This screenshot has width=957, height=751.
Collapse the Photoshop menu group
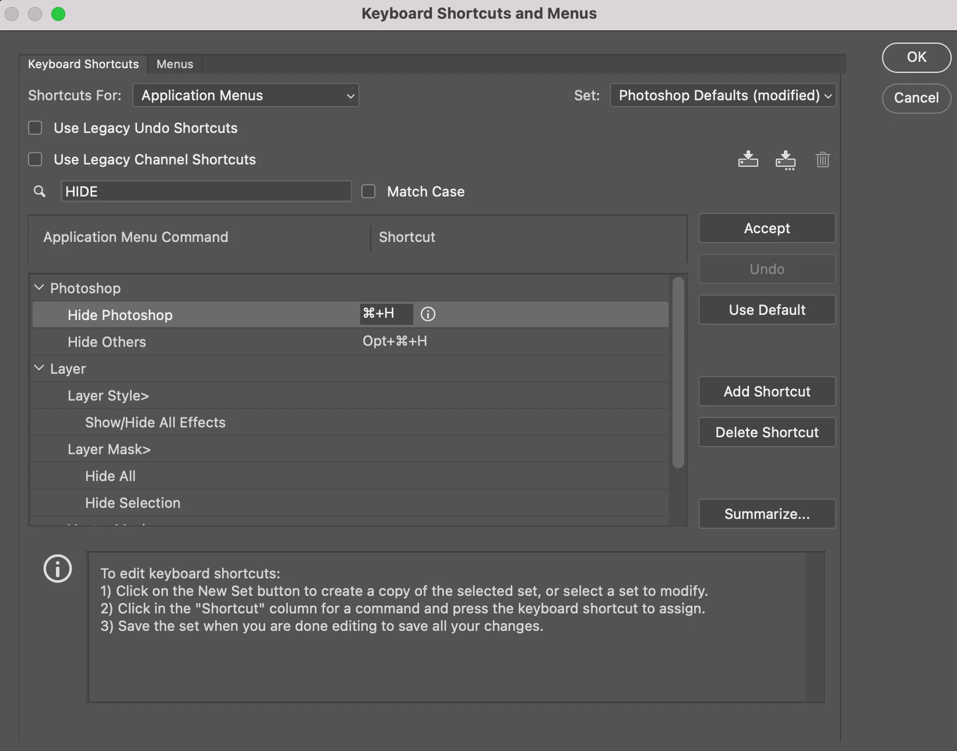[x=39, y=287]
